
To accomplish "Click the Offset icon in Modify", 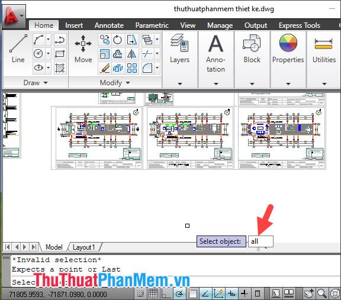I will (x=118, y=54).
